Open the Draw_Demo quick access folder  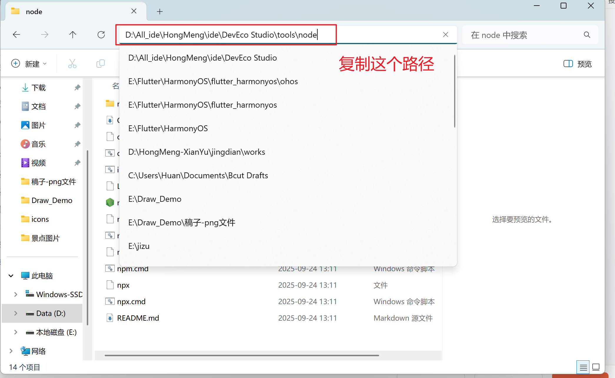[52, 200]
